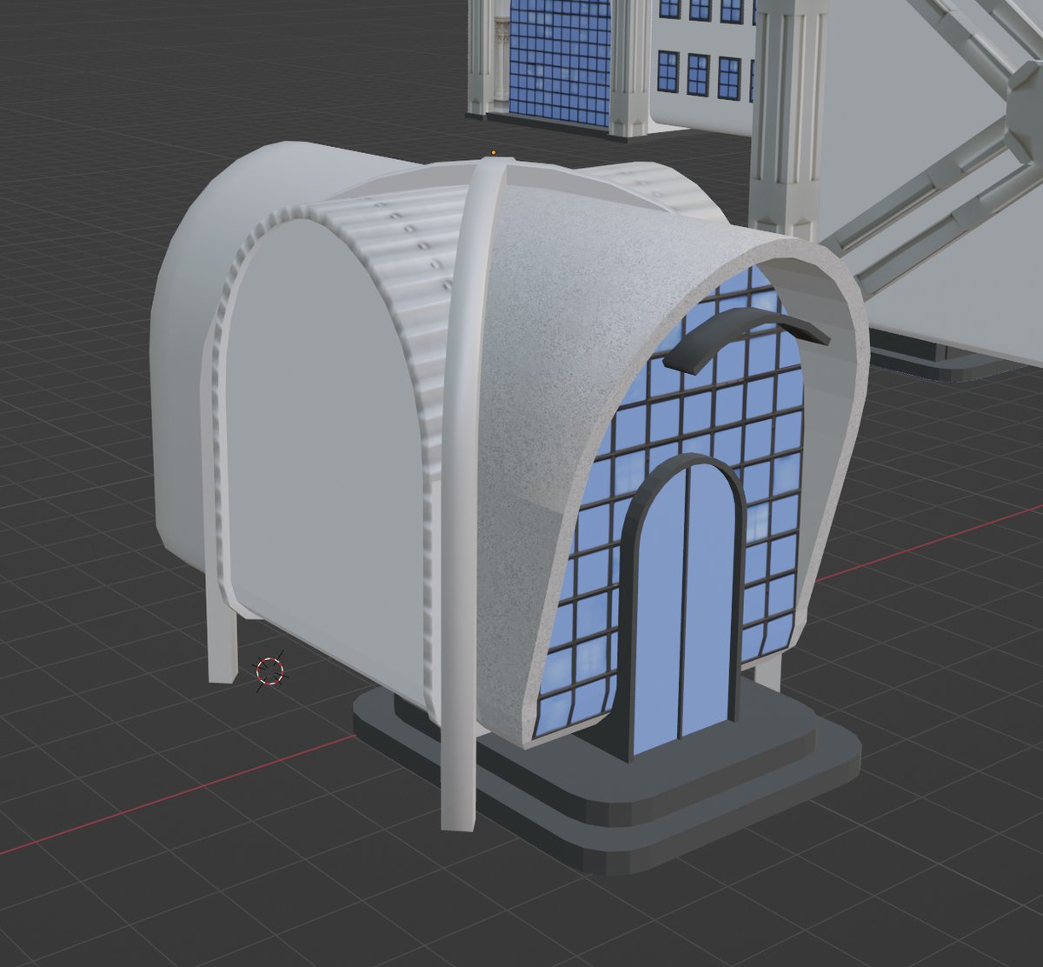Image resolution: width=1043 pixels, height=967 pixels.
Task: Select background building's large blue glass wall
Action: 560,61
